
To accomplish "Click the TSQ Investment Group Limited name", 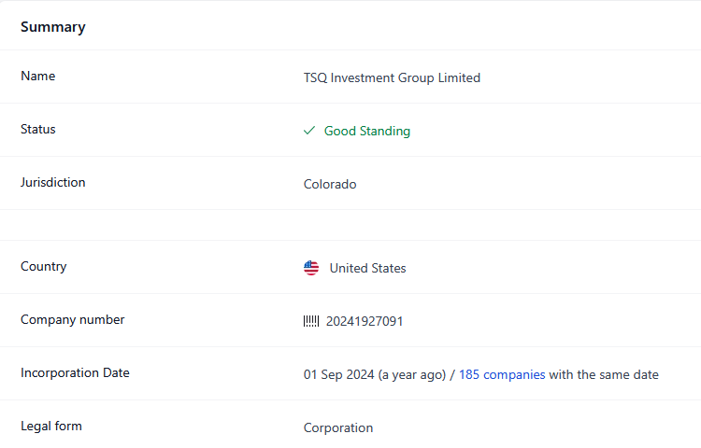I will point(392,77).
